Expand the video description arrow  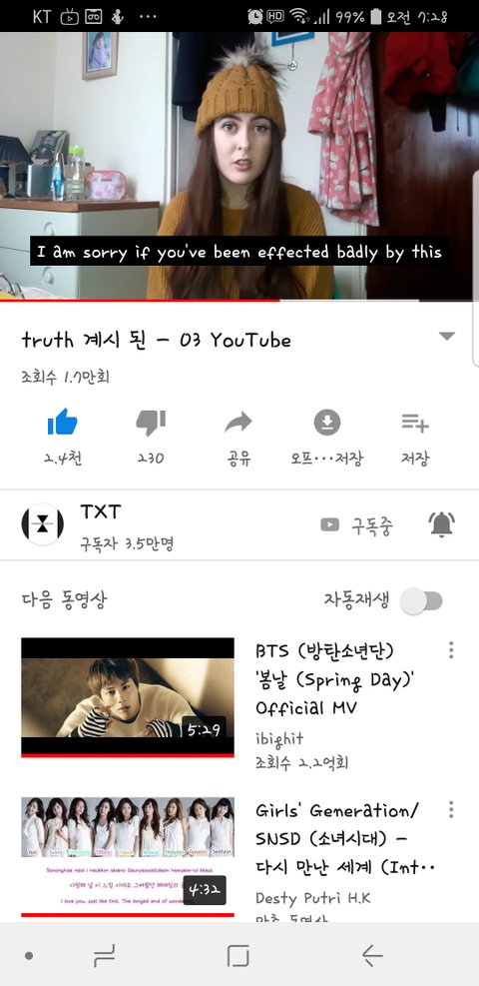tap(446, 337)
